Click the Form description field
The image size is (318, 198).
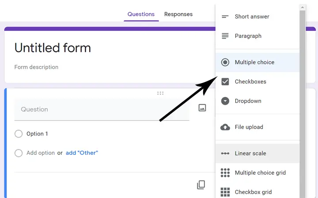[x=36, y=67]
